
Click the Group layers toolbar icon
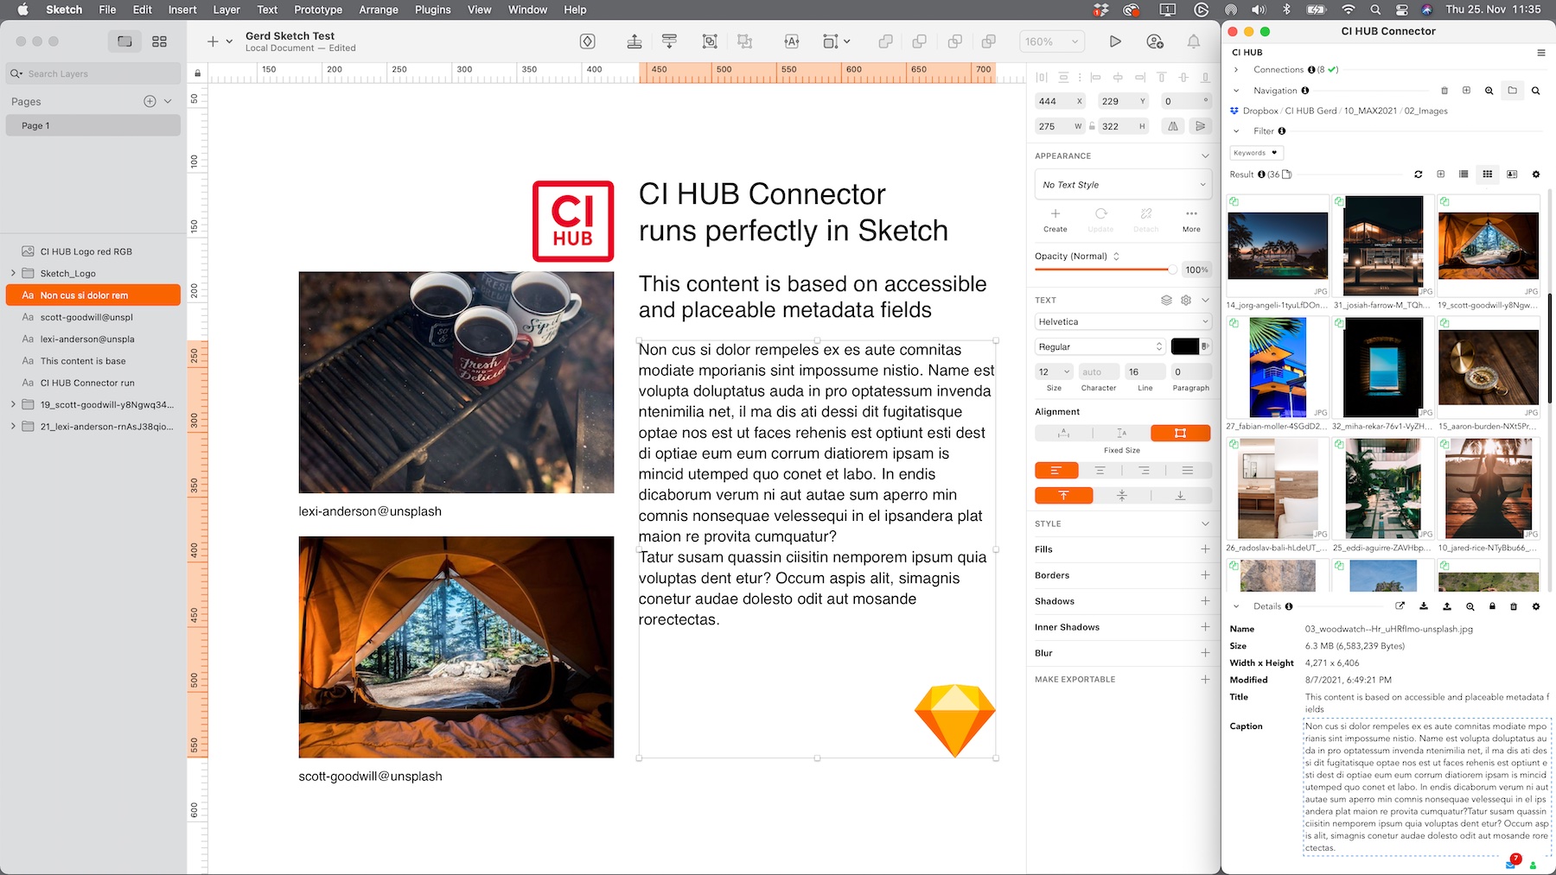click(710, 41)
